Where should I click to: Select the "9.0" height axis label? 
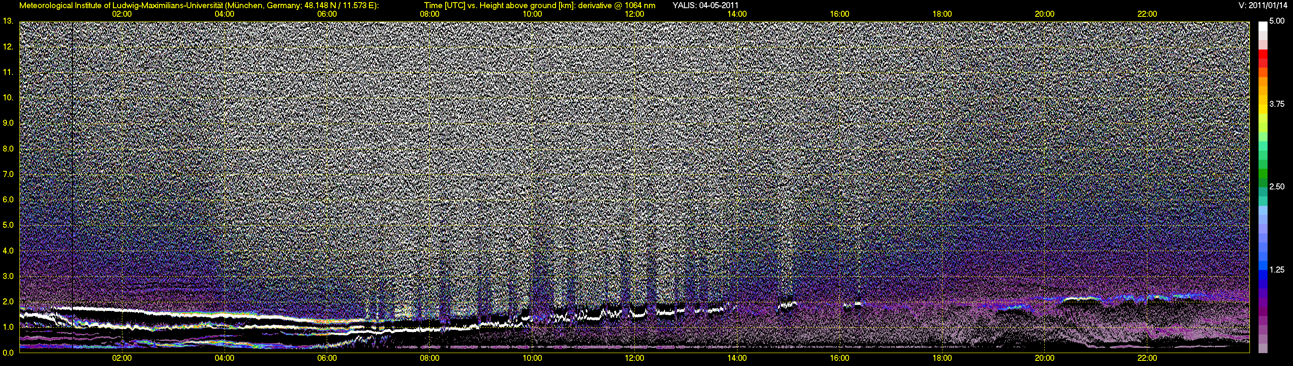tap(8, 123)
